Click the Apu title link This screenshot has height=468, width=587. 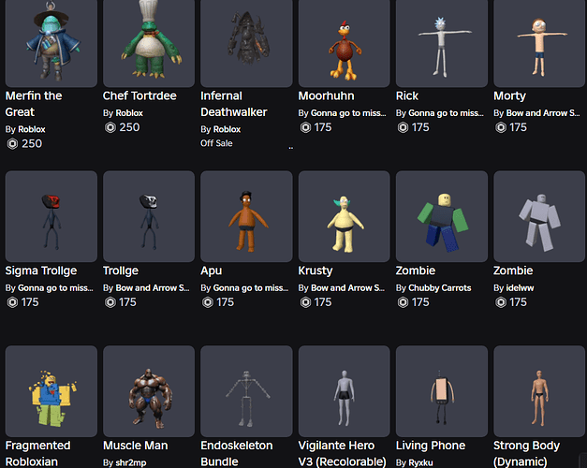[212, 271]
